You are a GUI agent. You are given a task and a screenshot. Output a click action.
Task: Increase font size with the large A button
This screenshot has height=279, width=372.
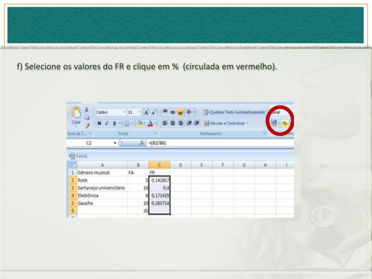click(147, 113)
